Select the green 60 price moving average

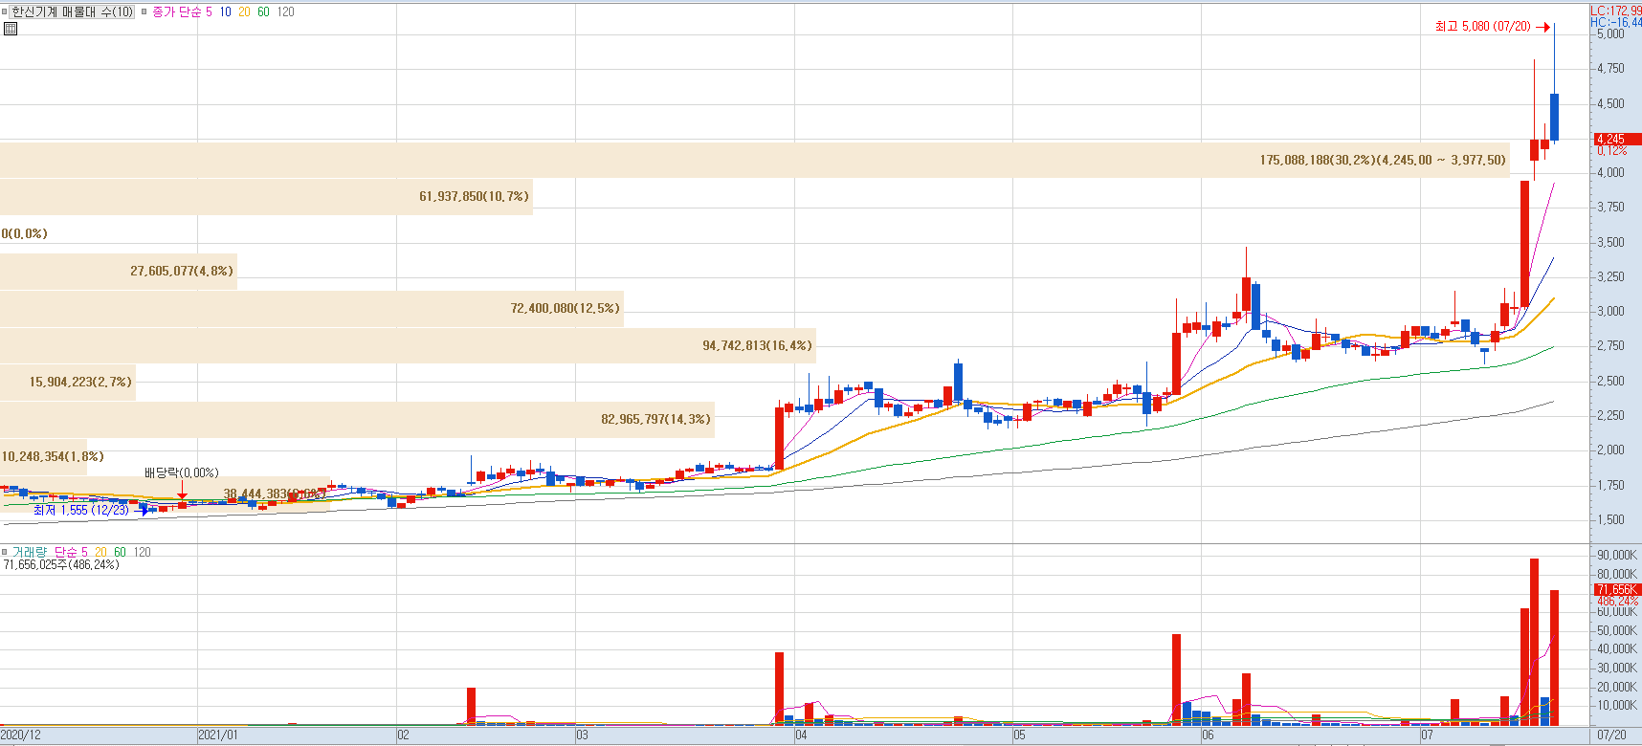pos(264,12)
